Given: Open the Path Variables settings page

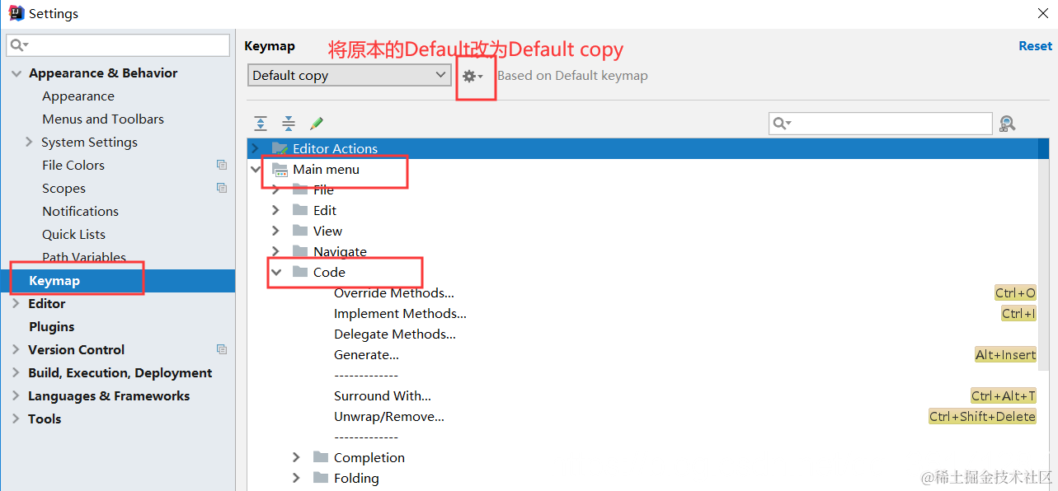Looking at the screenshot, I should [x=84, y=258].
